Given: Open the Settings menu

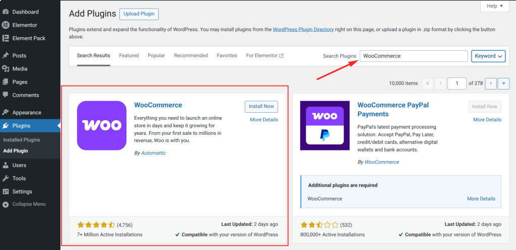Looking at the screenshot, I should (22, 192).
